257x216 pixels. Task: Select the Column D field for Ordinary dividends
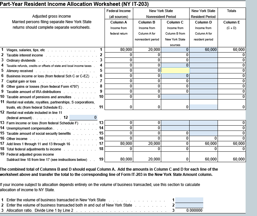(203, 60)
